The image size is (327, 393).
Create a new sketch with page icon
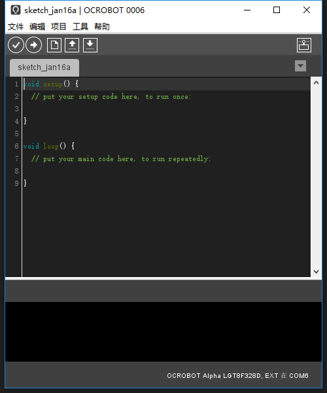coord(54,45)
